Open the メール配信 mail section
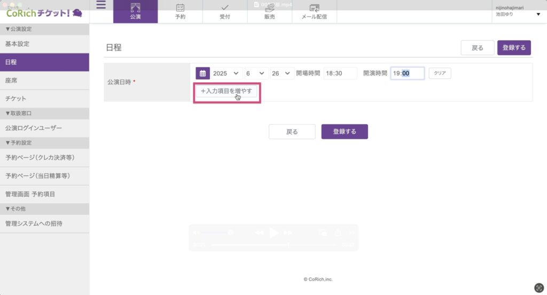This screenshot has width=547, height=295. (x=315, y=11)
